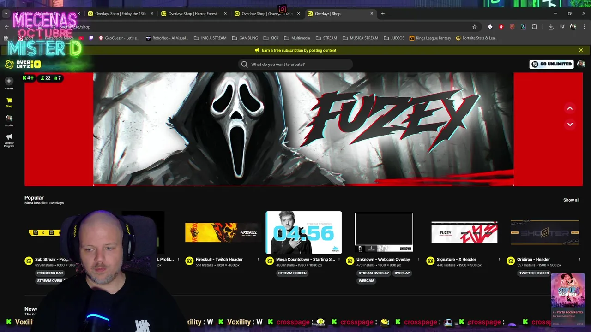The height and width of the screenshot is (332, 591).
Task: Close the Graveyard Drip tab
Action: (298, 13)
